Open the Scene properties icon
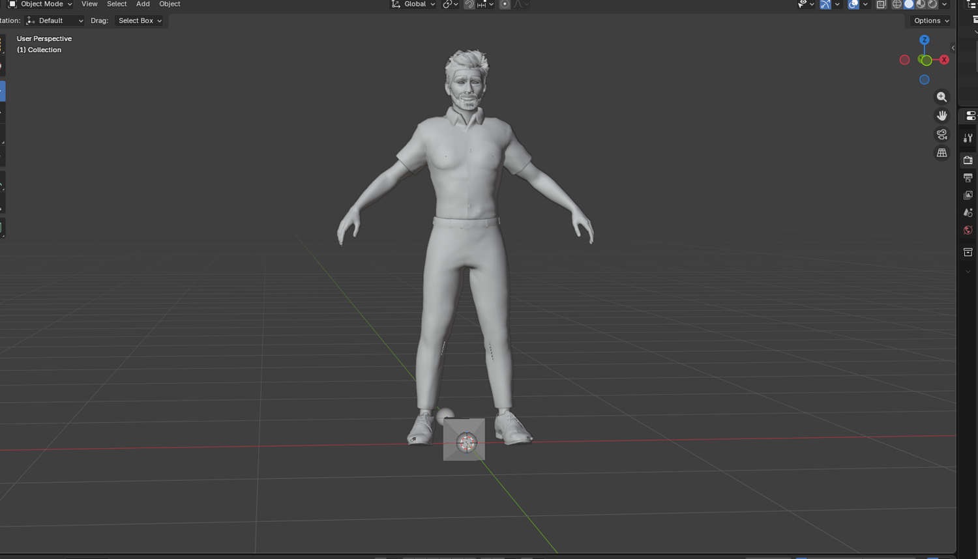The height and width of the screenshot is (559, 978). pyautogui.click(x=968, y=212)
